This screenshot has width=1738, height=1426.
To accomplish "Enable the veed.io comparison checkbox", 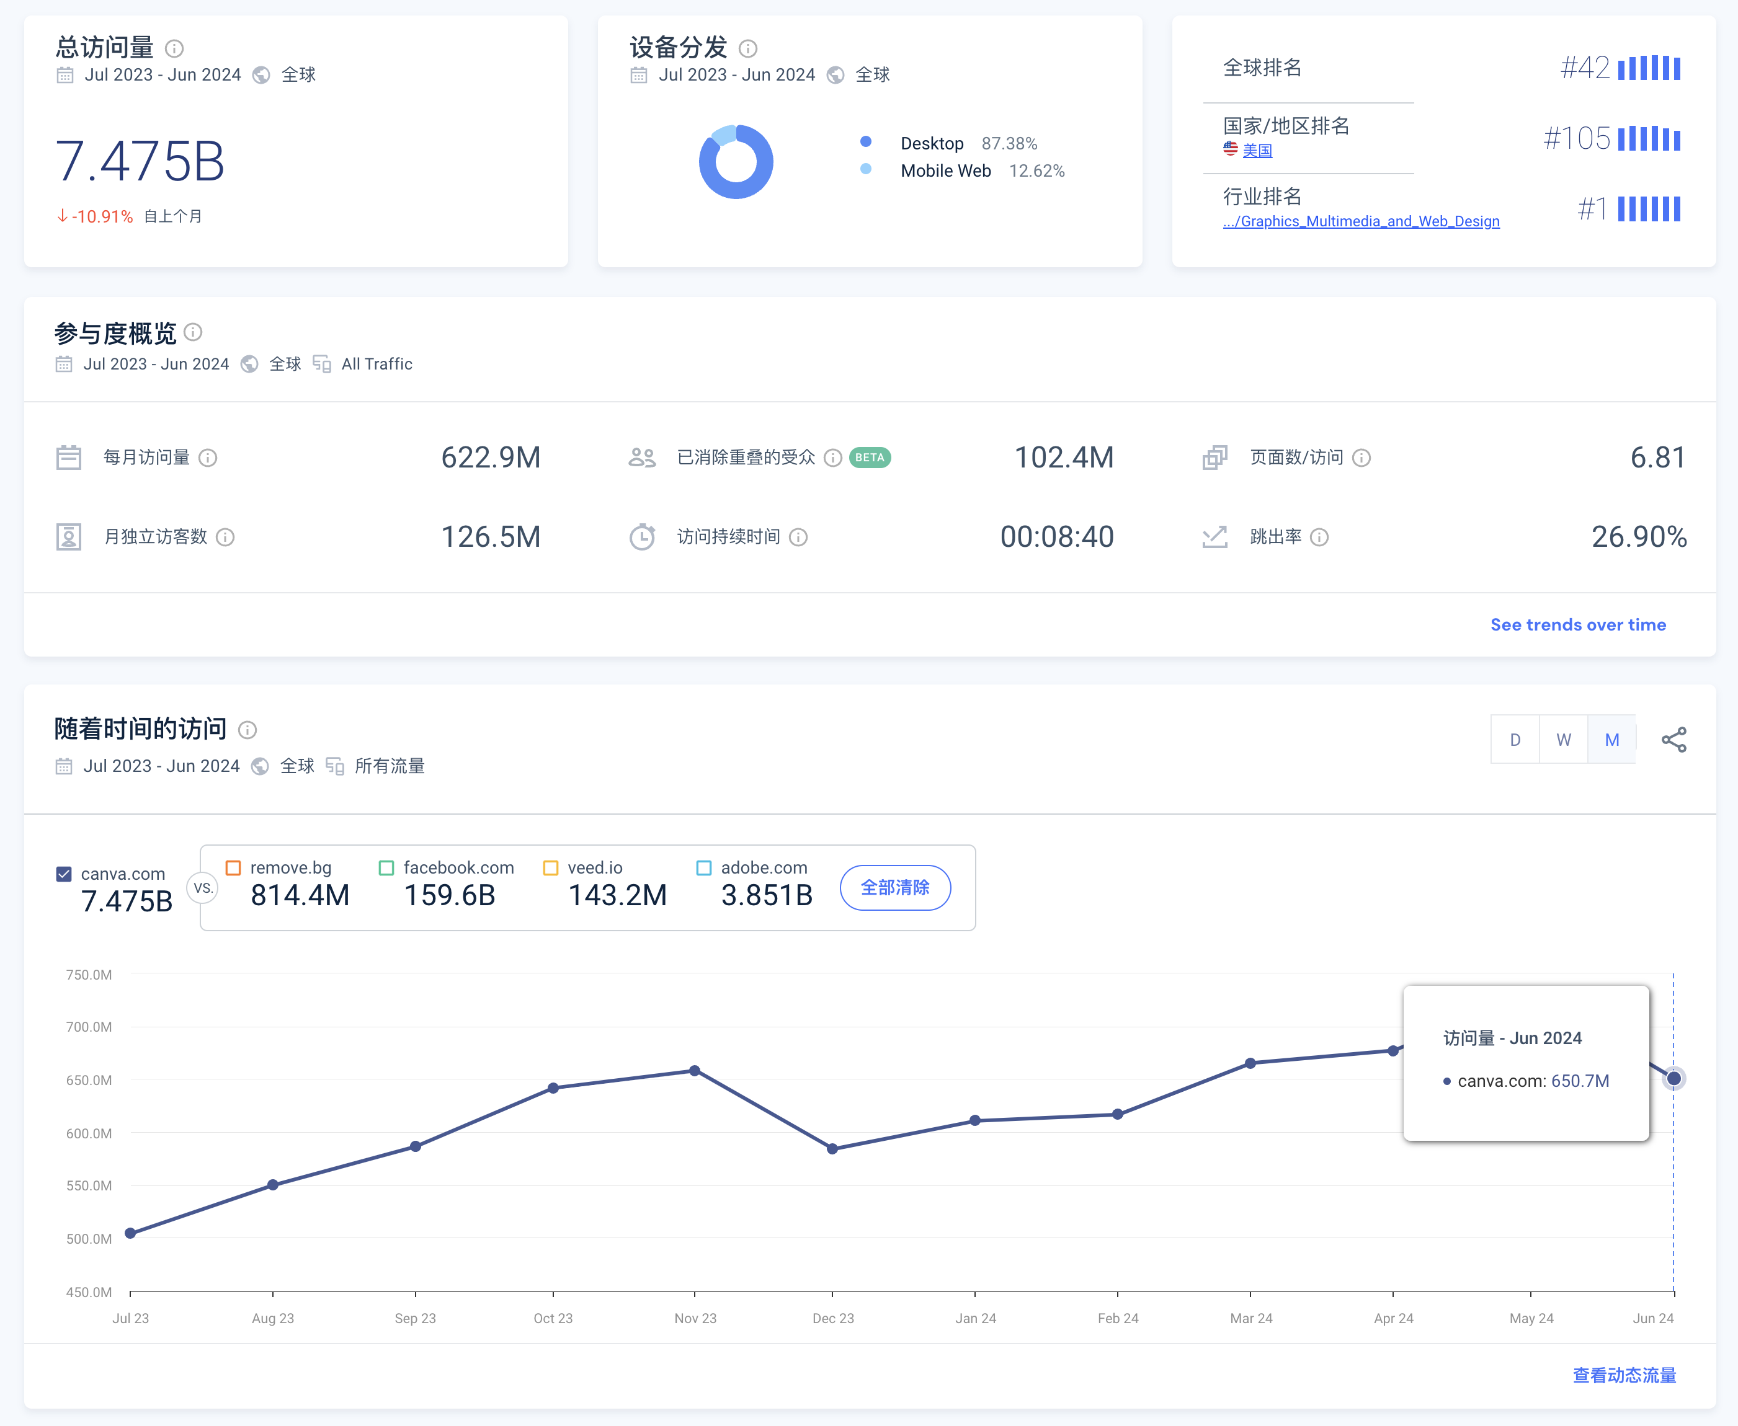I will pyautogui.click(x=551, y=868).
